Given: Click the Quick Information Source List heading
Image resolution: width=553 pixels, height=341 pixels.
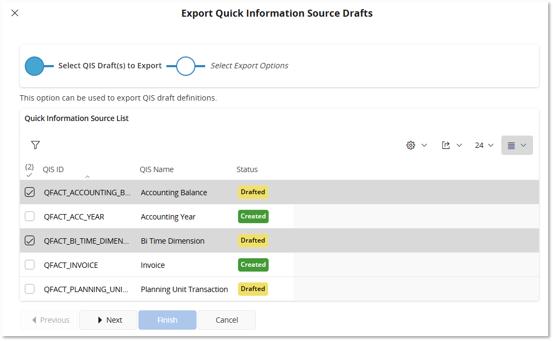Looking at the screenshot, I should pos(76,118).
